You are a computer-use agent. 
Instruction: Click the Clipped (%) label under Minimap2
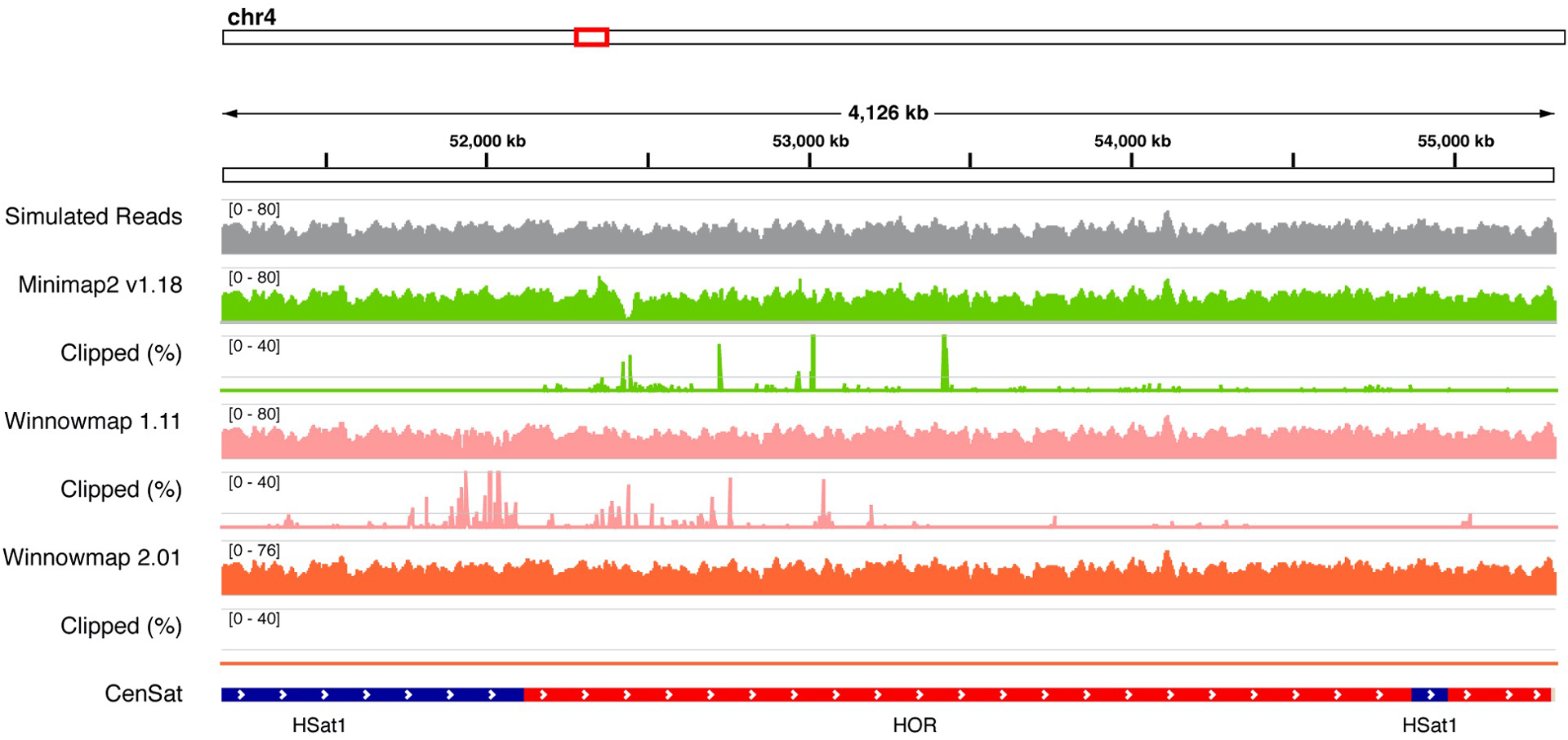121,353
